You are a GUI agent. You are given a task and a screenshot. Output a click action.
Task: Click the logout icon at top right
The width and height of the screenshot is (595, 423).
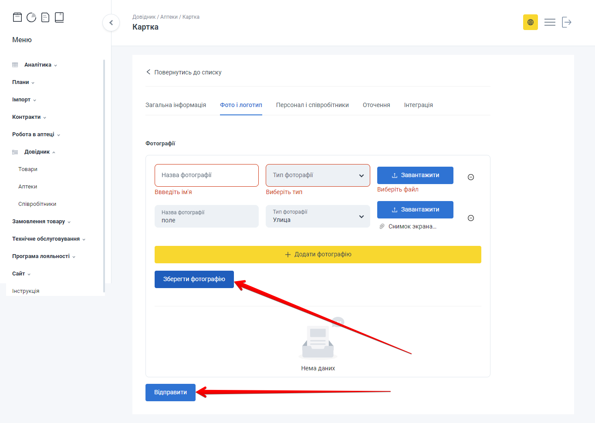566,22
